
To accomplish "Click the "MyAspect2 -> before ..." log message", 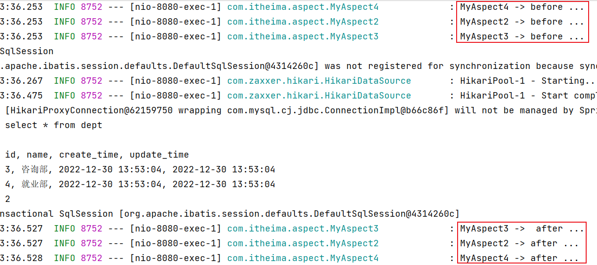I will pyautogui.click(x=522, y=22).
